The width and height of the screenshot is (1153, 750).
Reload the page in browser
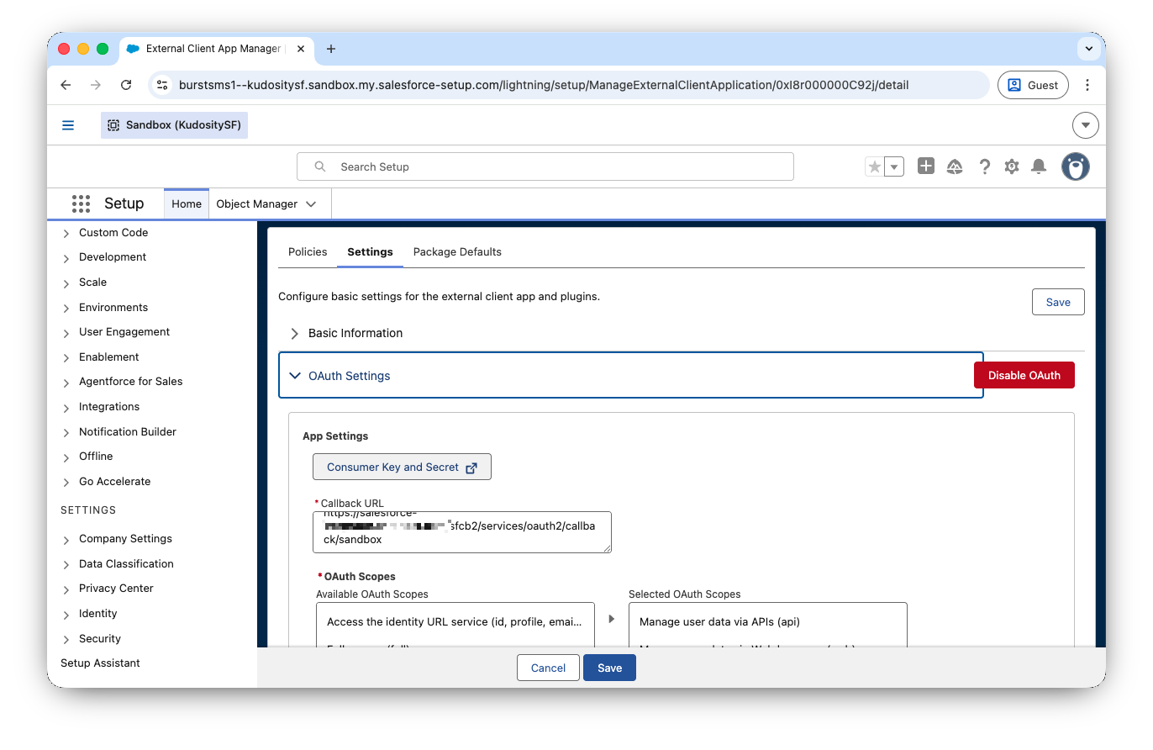pos(126,85)
